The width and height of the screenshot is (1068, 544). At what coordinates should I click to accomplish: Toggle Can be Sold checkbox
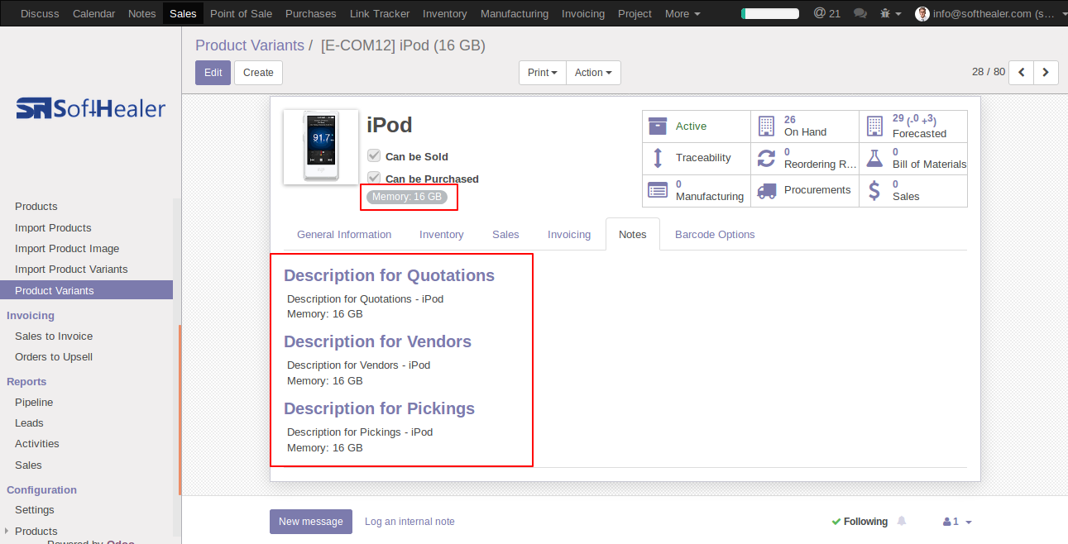(374, 155)
